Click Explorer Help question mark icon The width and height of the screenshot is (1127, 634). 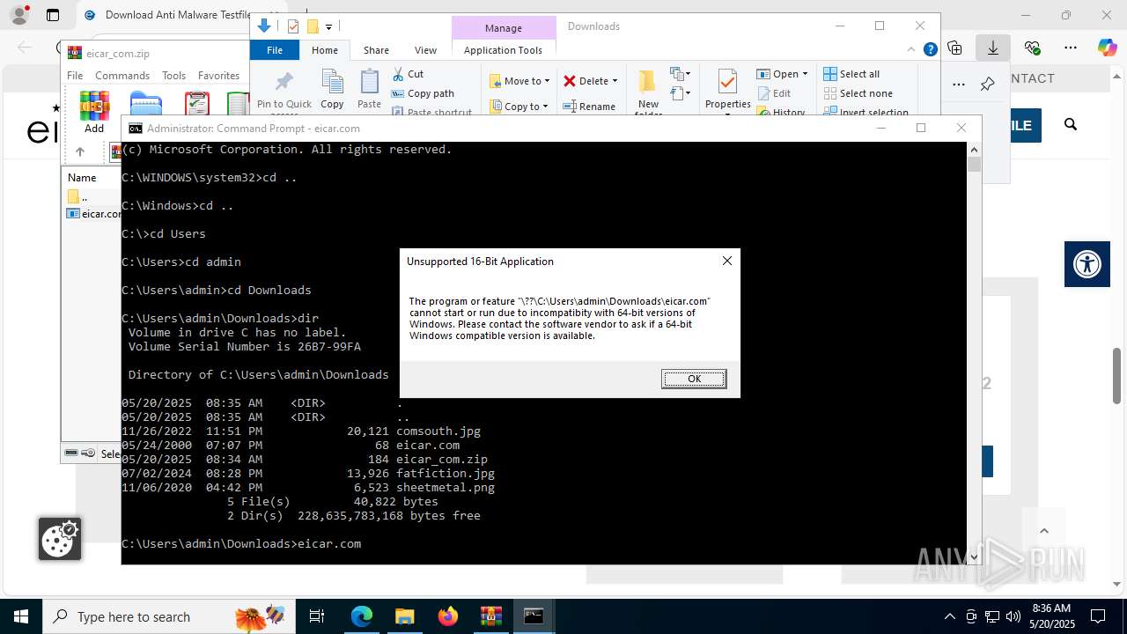[930, 50]
